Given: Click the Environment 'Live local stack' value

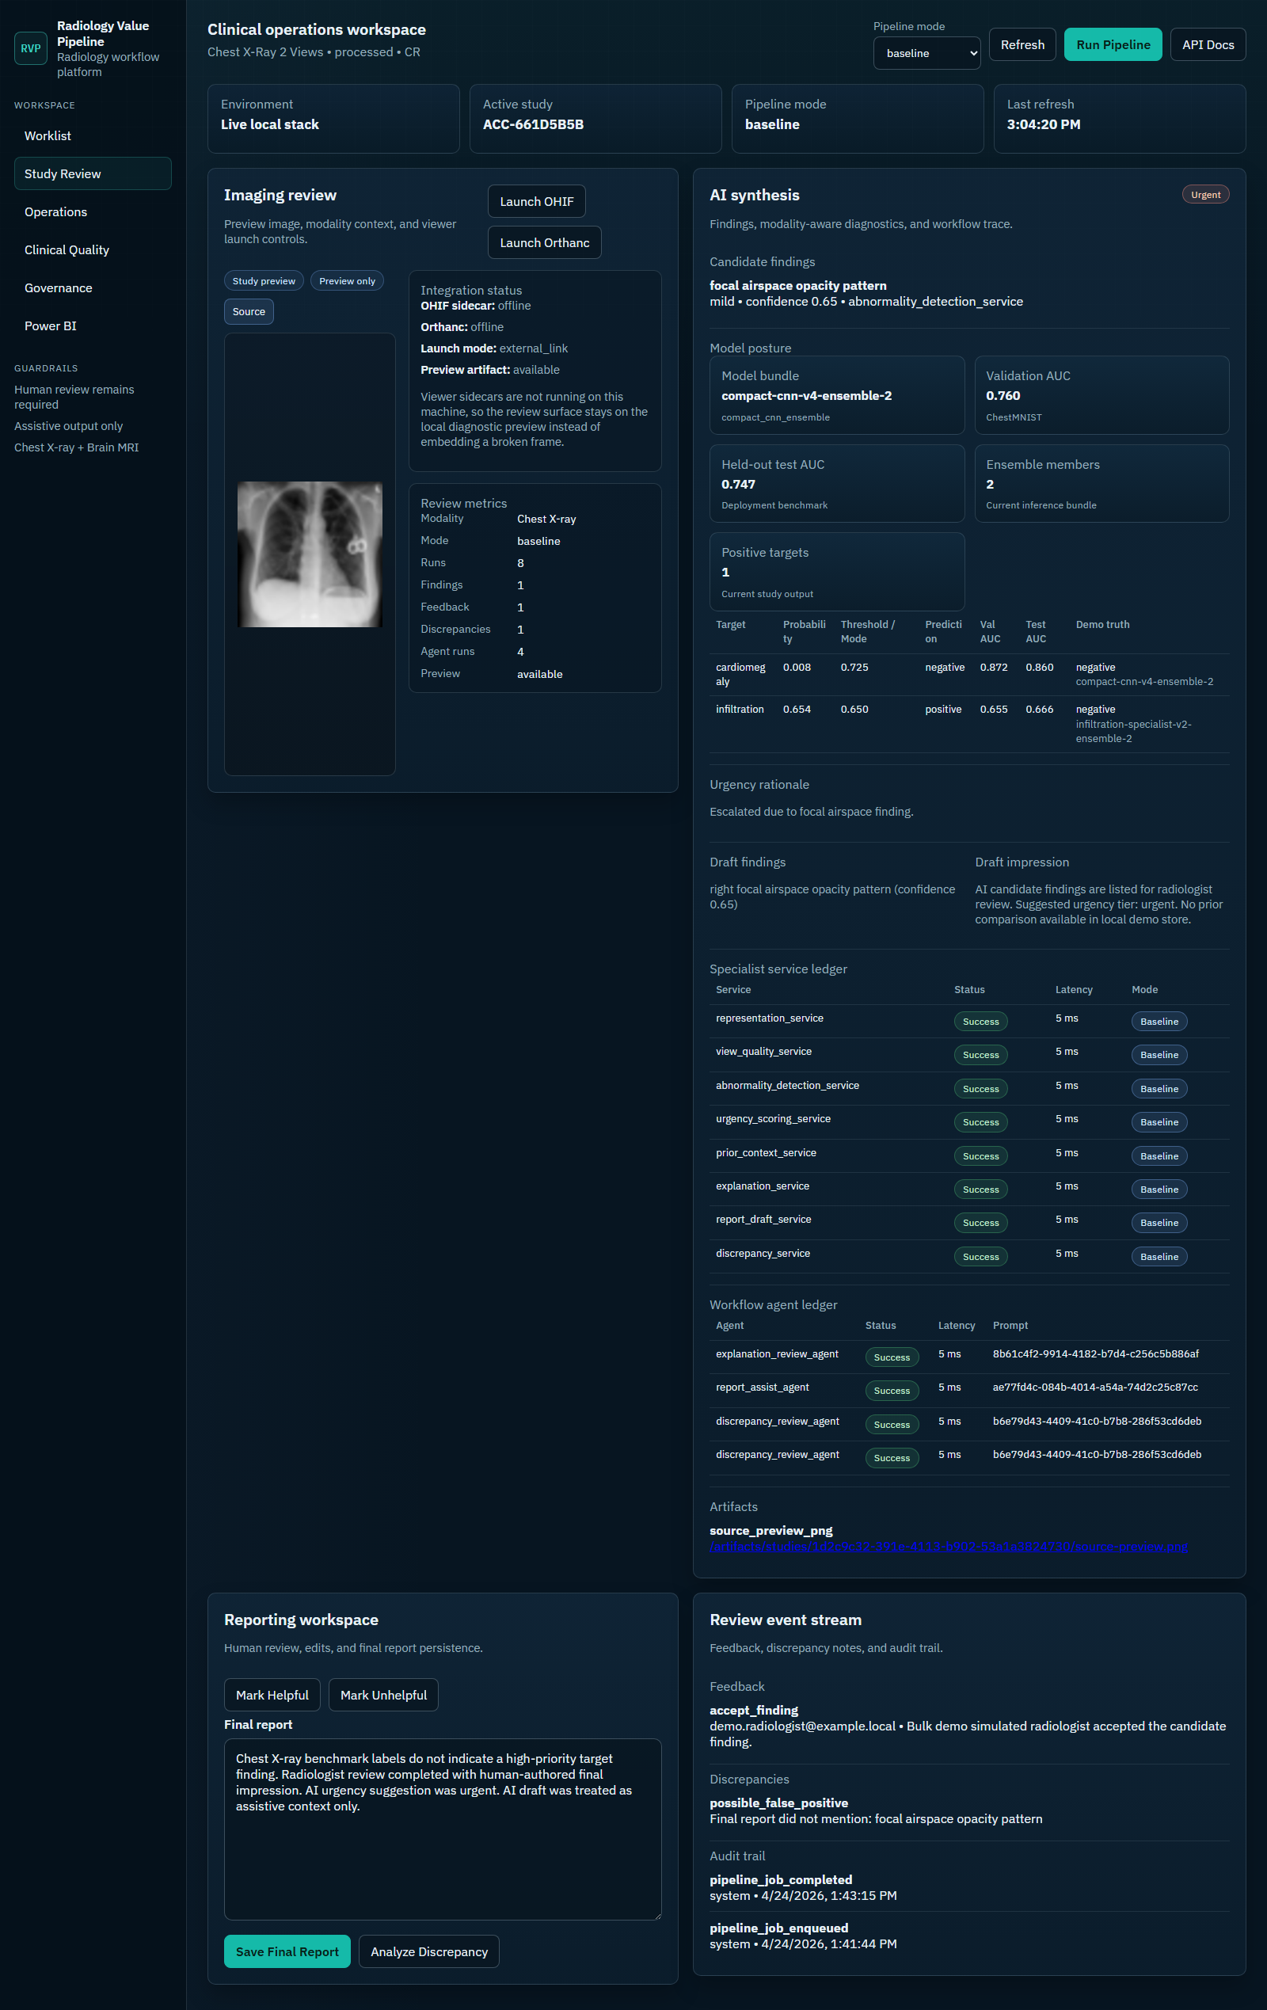Looking at the screenshot, I should [269, 124].
